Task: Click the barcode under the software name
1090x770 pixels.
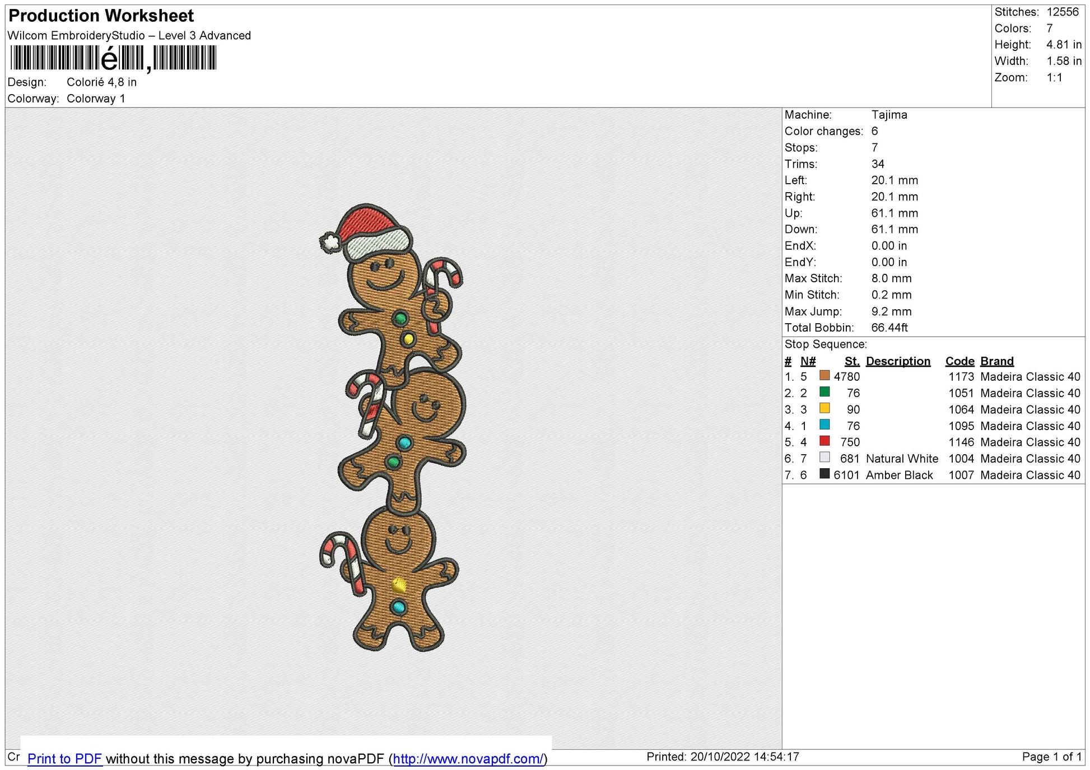Action: tap(113, 58)
